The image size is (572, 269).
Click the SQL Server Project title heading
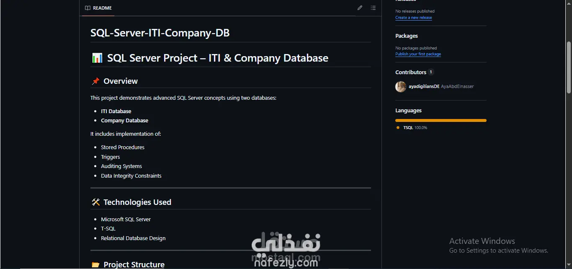218,58
